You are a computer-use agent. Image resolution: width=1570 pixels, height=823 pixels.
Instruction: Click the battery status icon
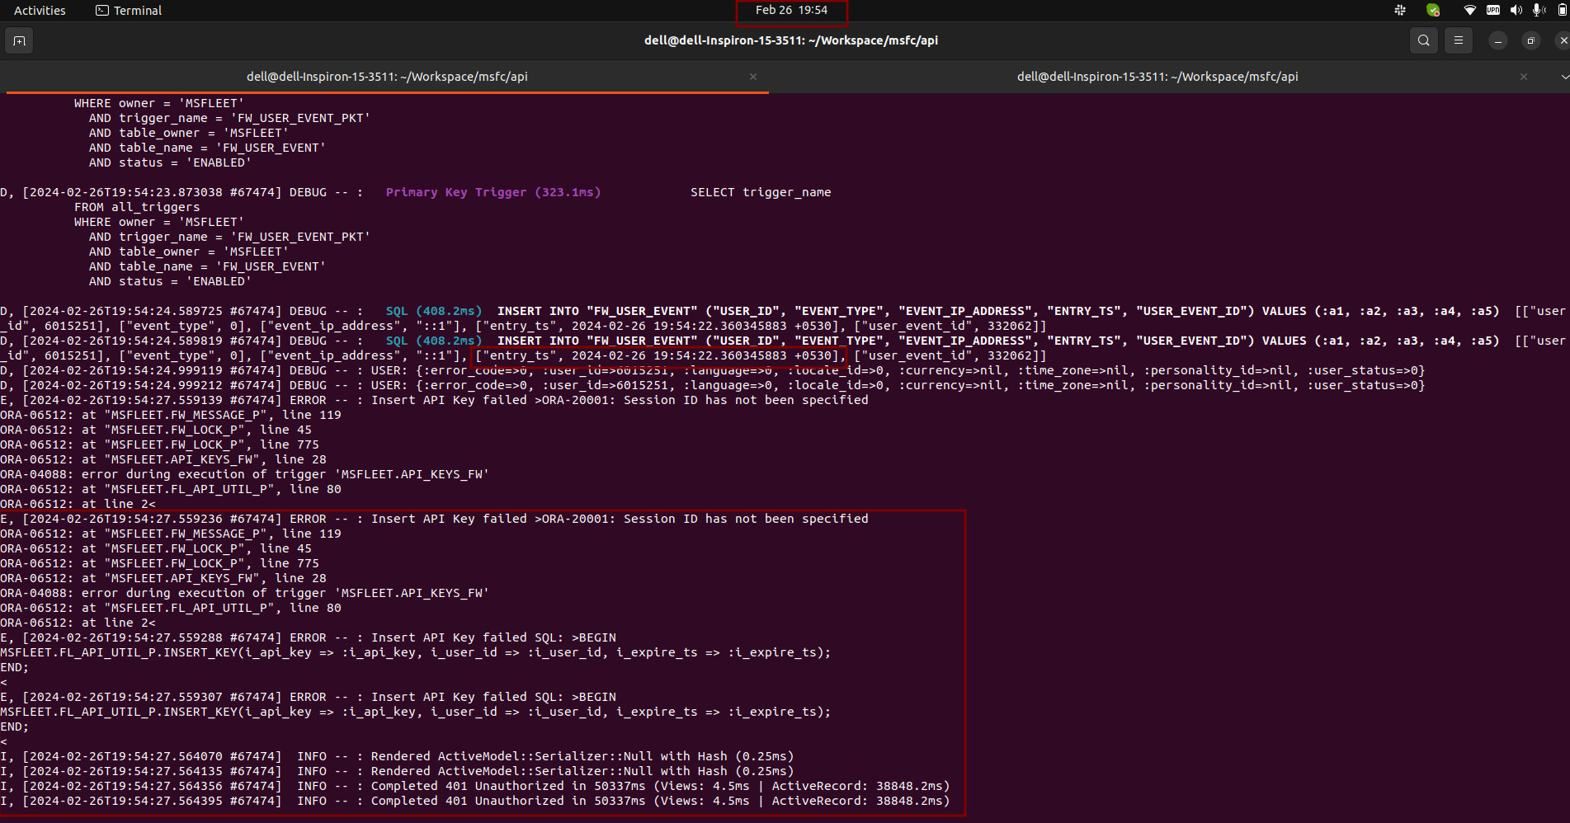1563,10
